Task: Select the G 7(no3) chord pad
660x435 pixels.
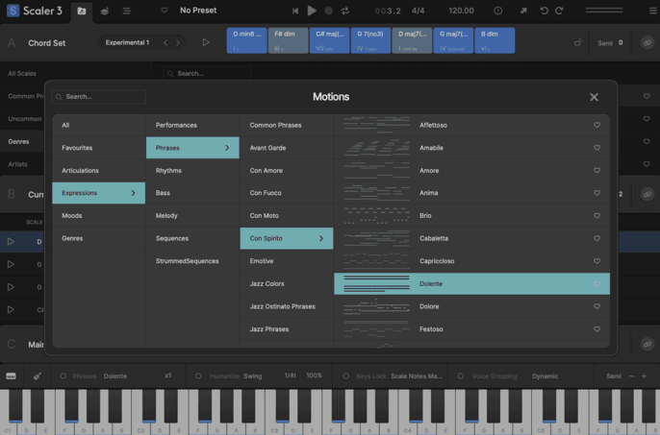Action: [x=371, y=39]
